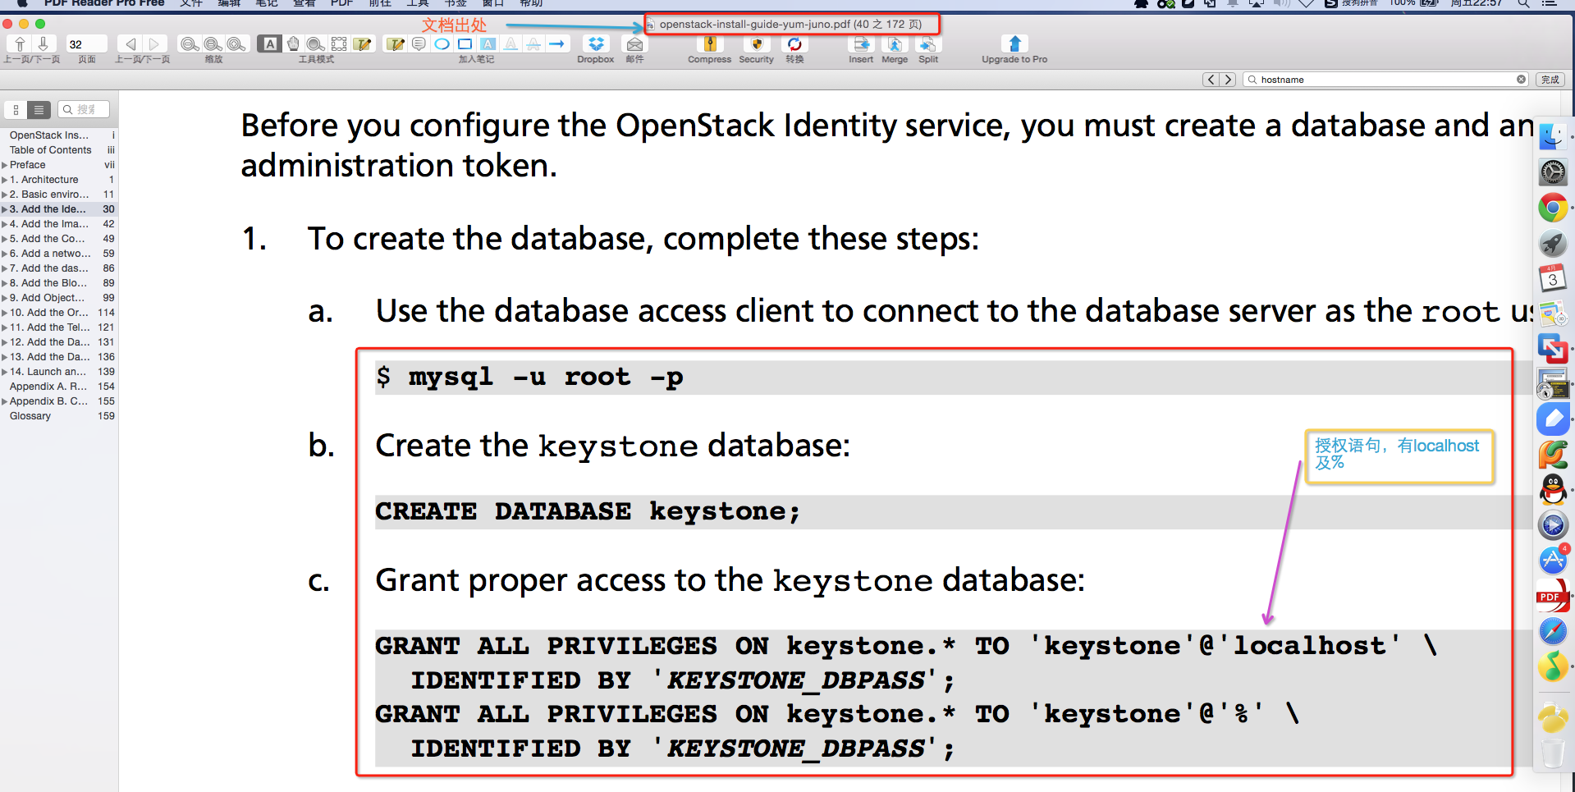Open the PDF menu
This screenshot has height=792, width=1575.
pos(341,3)
